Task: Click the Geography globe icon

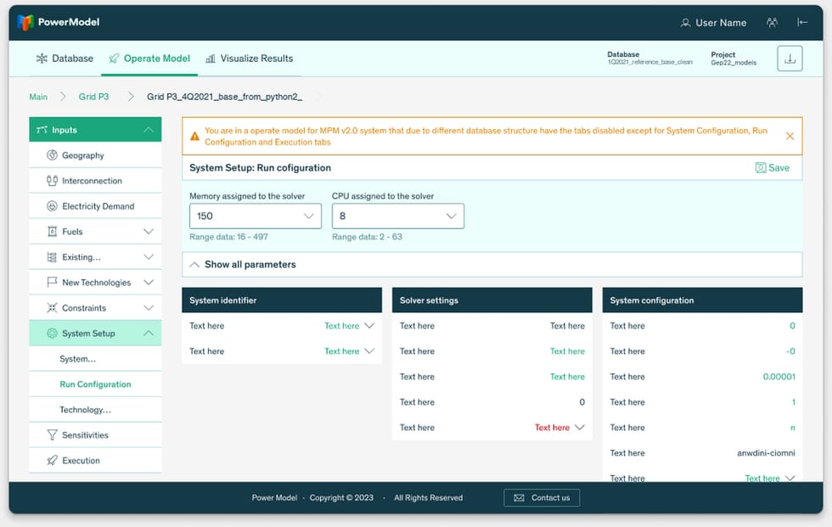Action: click(x=52, y=155)
